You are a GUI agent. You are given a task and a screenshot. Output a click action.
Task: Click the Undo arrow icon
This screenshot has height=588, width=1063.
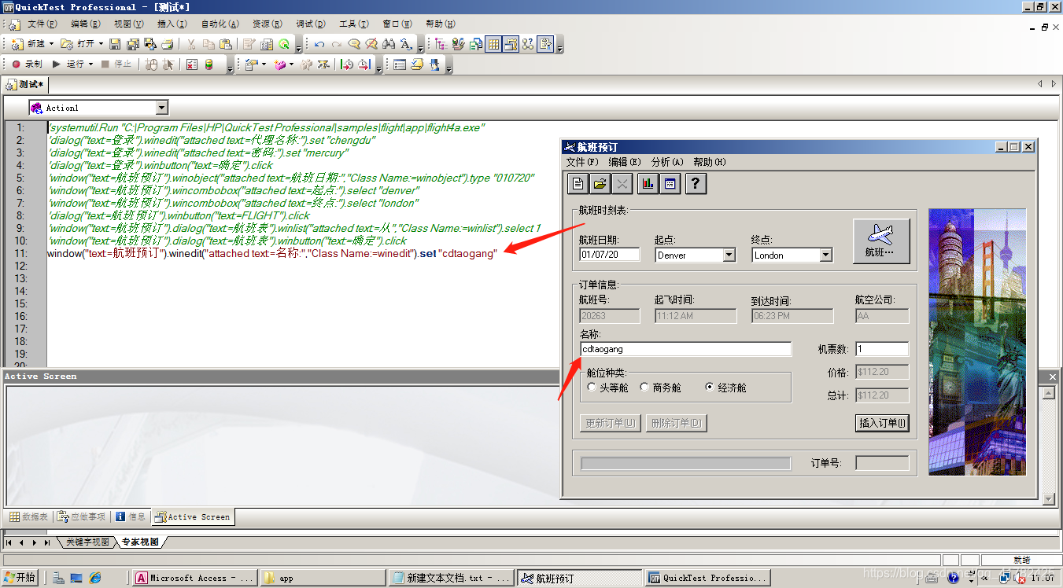pyautogui.click(x=319, y=44)
